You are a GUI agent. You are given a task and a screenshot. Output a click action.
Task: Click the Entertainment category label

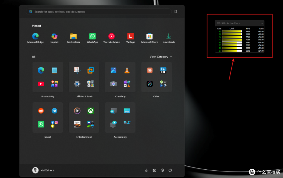click(x=84, y=137)
